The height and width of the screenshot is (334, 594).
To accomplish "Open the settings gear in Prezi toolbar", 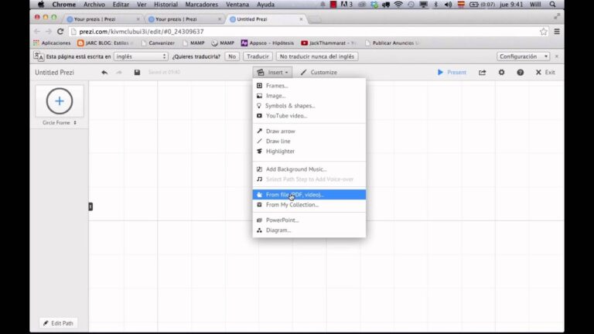I will click(x=501, y=72).
